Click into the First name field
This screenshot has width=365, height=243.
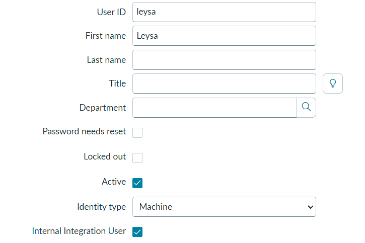[x=224, y=36]
